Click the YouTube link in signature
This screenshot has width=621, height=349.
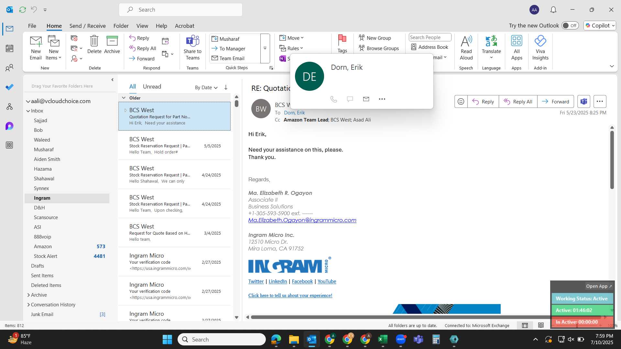[327, 281]
